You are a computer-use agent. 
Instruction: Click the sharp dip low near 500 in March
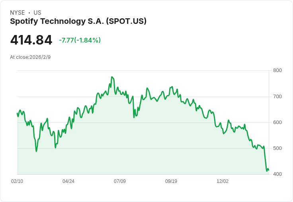36,151
